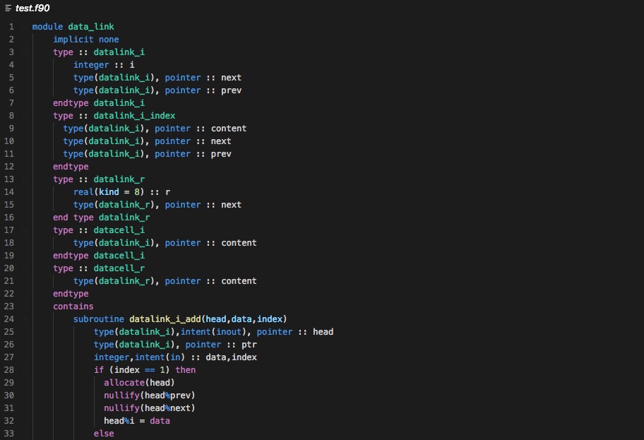This screenshot has height=440, width=644.
Task: Fold the datalink_i_add subroutine at line 24
Action: tap(25, 319)
